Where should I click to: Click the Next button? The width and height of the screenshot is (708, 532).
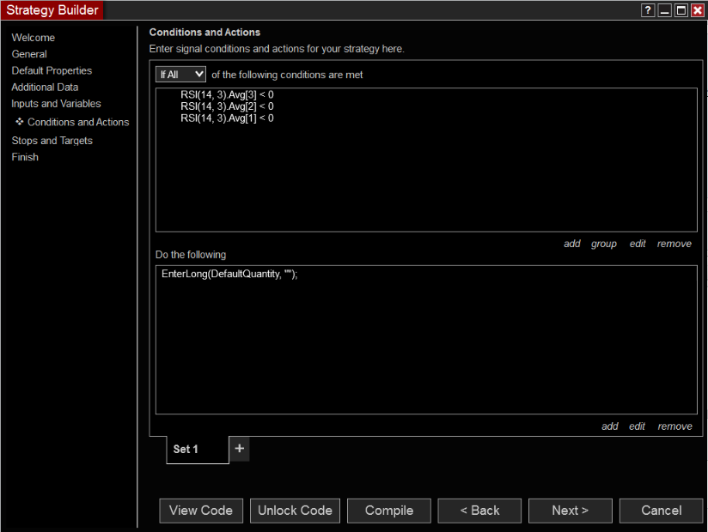coord(571,511)
